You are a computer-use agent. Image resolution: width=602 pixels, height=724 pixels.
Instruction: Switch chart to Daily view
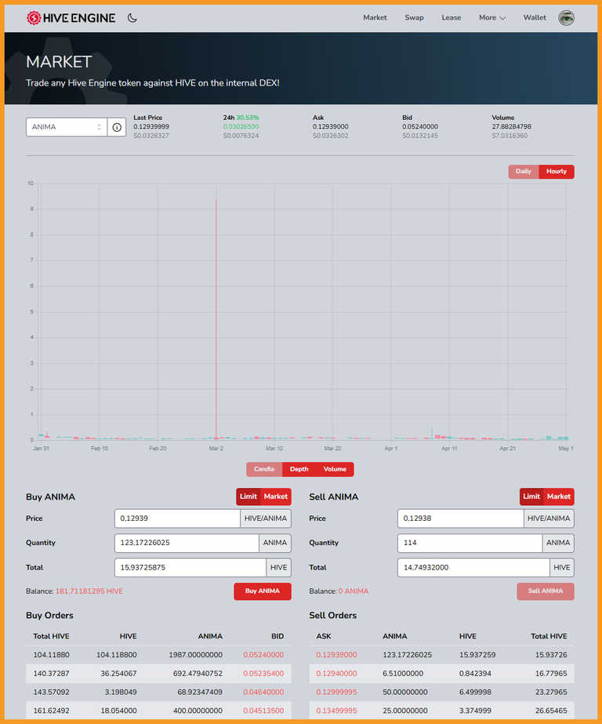coord(523,171)
